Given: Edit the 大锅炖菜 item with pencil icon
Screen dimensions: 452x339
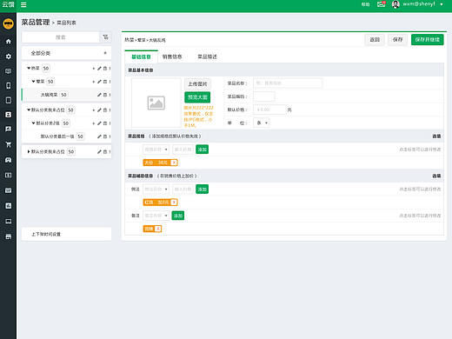Looking at the screenshot, I should pos(99,95).
